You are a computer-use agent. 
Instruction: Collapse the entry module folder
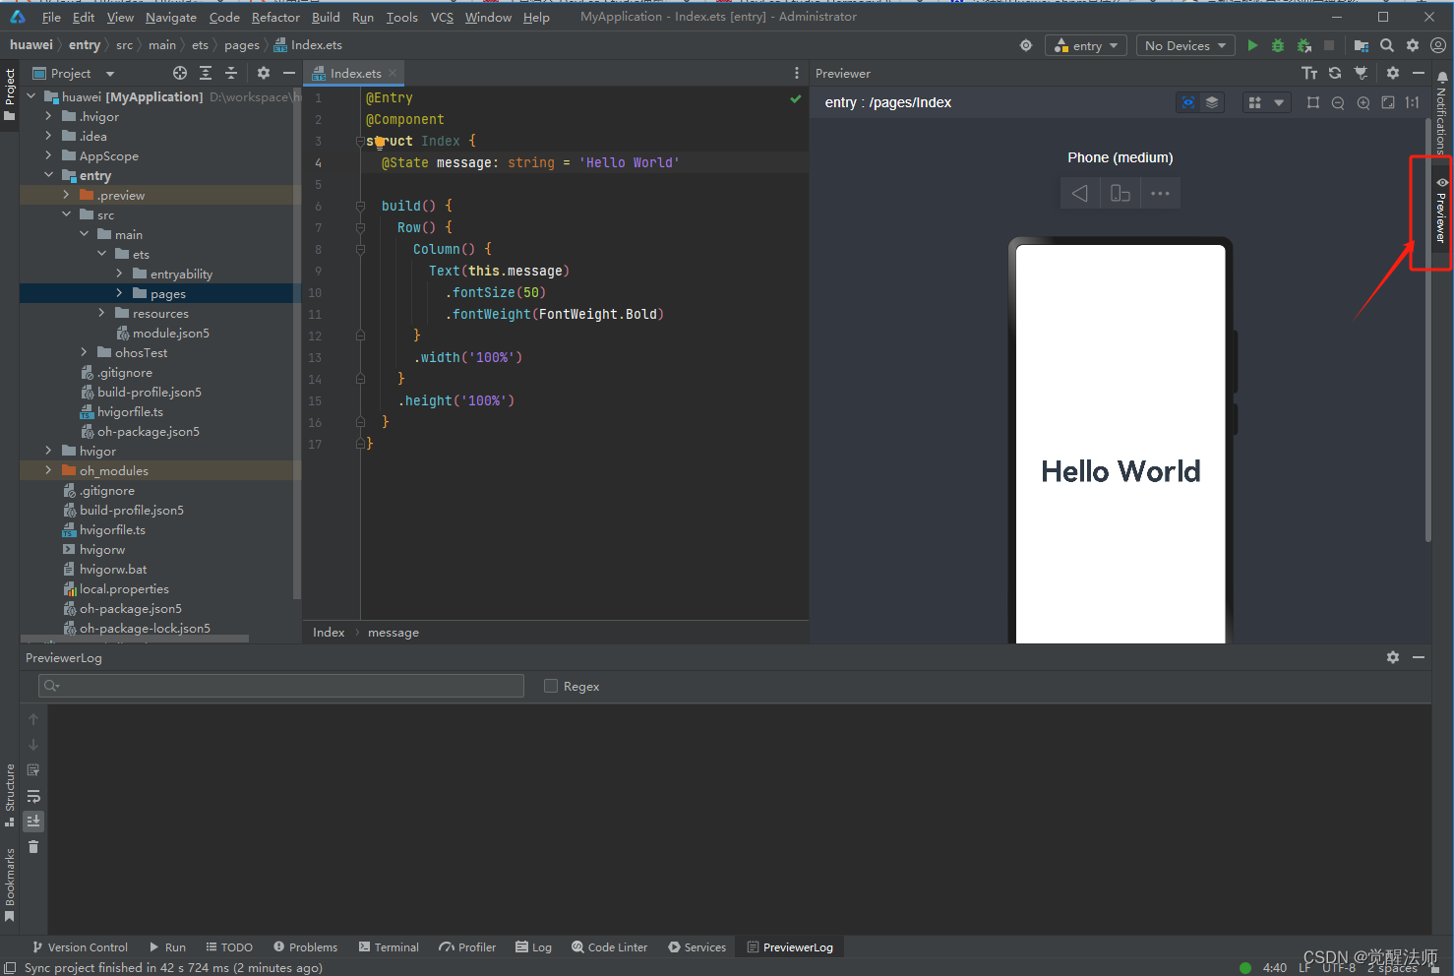(48, 175)
